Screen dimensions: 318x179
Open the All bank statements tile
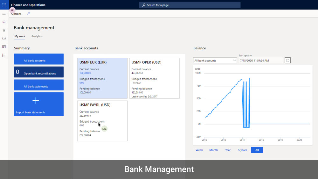click(39, 85)
